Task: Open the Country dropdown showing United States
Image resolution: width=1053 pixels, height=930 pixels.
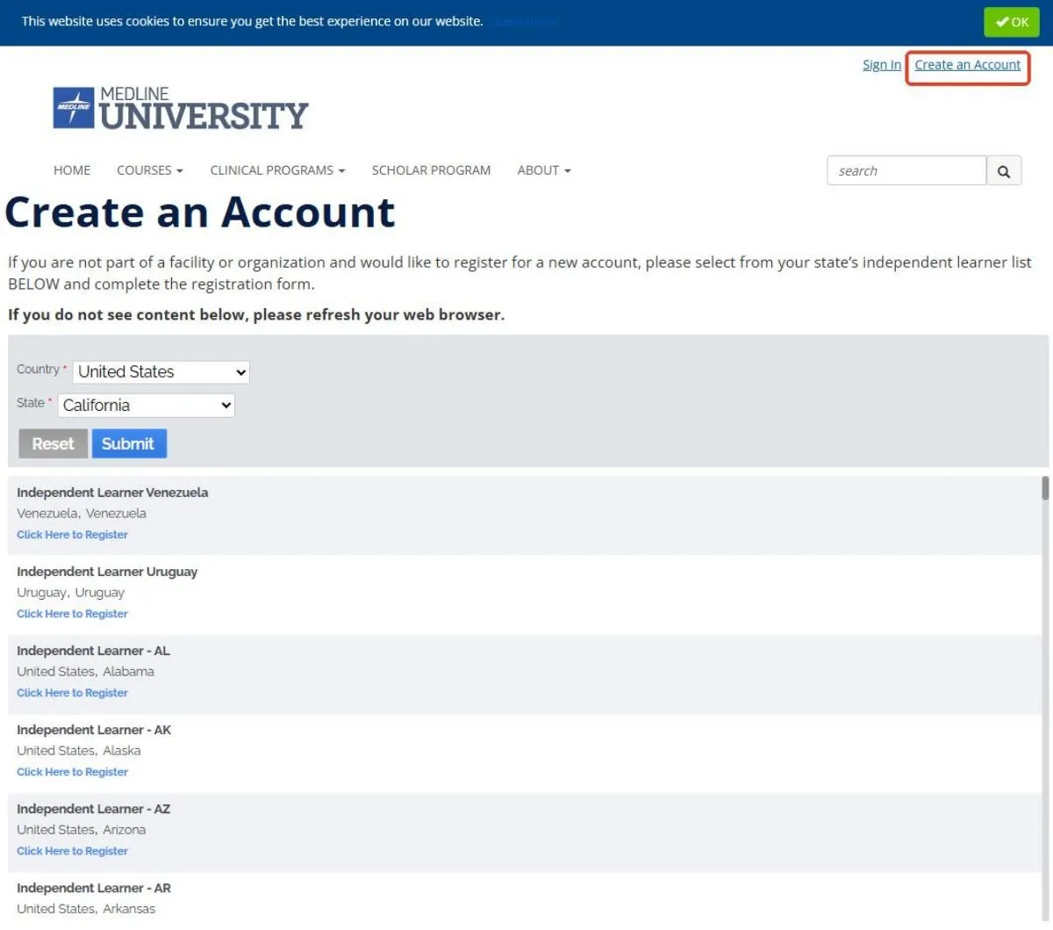Action: 161,372
